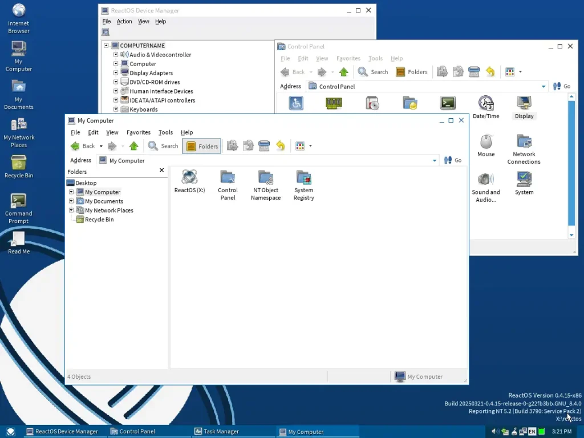The height and width of the screenshot is (438, 584).
Task: Click Undo yellow arrow in My Computer toolbar
Action: [281, 146]
